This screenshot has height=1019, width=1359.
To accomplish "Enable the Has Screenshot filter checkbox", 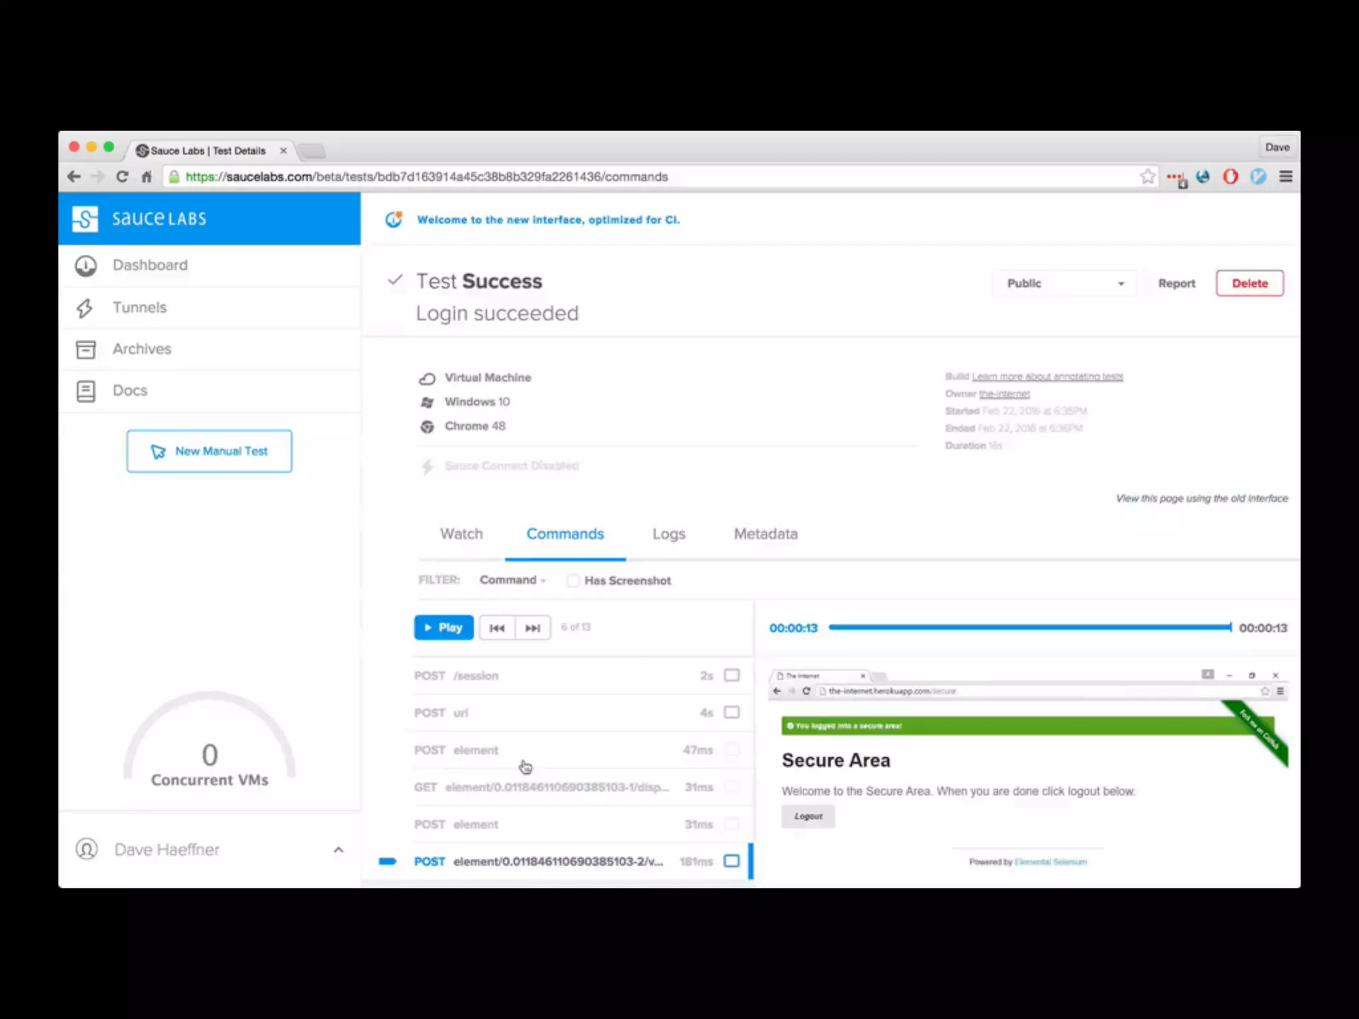I will 573,580.
